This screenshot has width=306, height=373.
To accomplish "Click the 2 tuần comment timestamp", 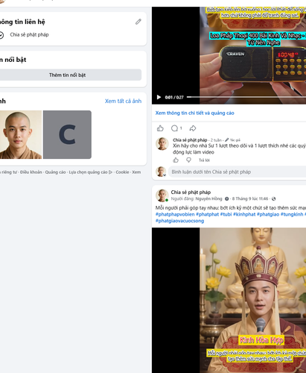I will (x=216, y=140).
